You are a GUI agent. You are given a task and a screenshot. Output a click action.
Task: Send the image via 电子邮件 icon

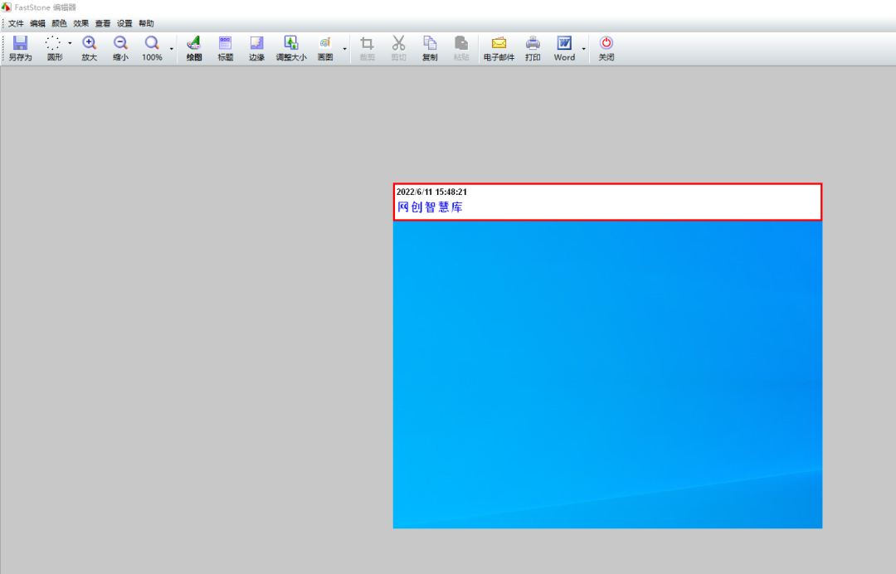coord(499,49)
